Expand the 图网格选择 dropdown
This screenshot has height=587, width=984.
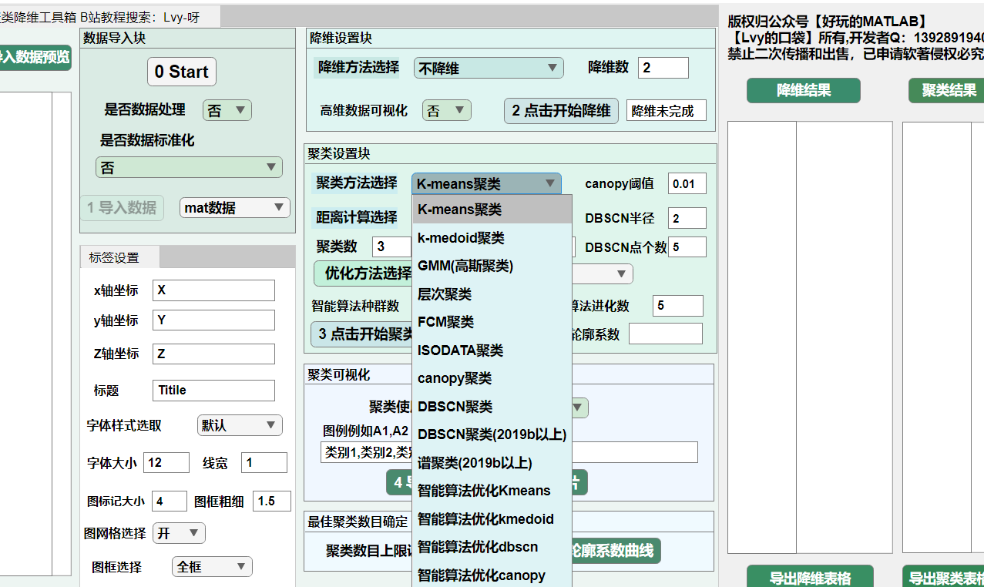point(179,533)
